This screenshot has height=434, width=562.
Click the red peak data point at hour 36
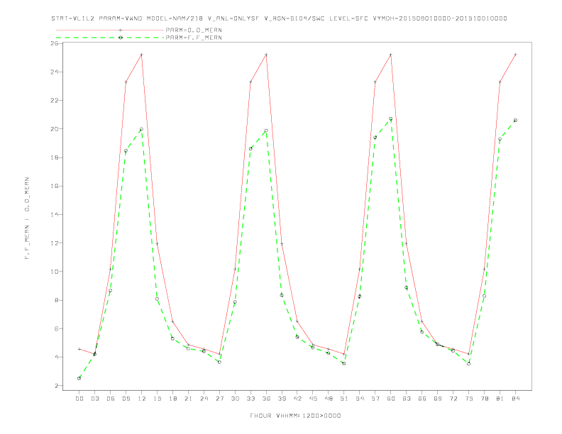tap(266, 55)
